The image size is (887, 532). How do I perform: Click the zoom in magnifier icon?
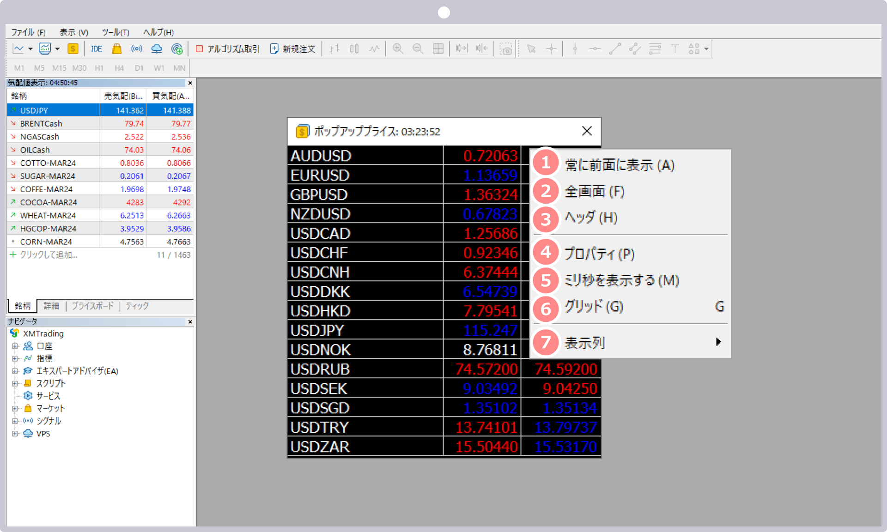pyautogui.click(x=398, y=48)
